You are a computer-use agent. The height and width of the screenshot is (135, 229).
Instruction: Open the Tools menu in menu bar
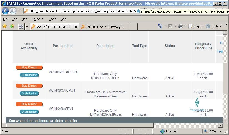pyautogui.click(x=52, y=19)
